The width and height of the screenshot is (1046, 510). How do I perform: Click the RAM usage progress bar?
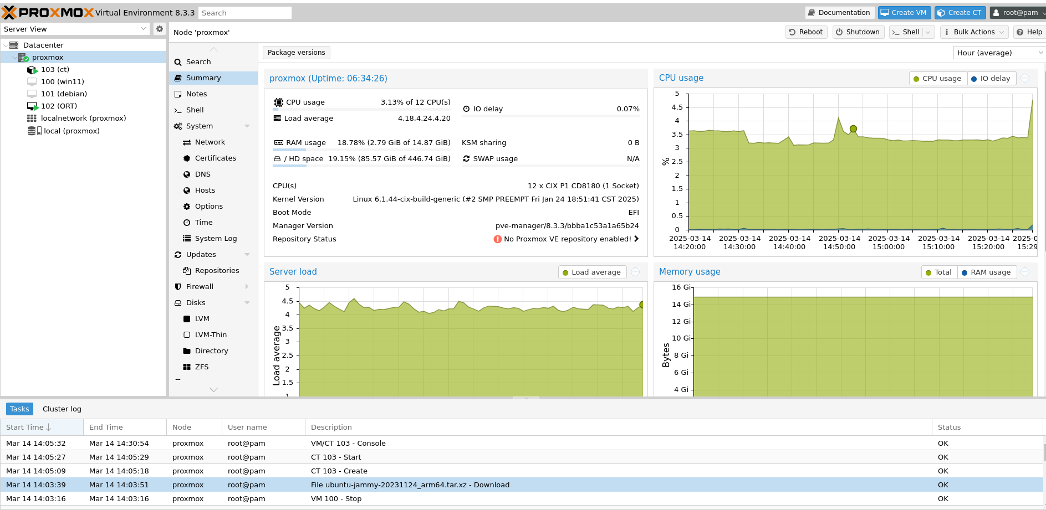click(x=362, y=150)
